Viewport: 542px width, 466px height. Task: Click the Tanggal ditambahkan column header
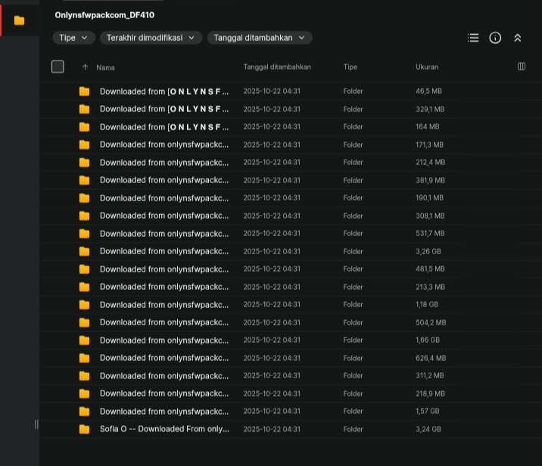coord(277,67)
